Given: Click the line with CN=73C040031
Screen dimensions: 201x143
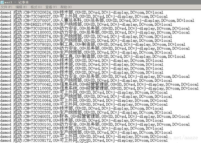Looking at the screenshot, I should coord(95,117).
